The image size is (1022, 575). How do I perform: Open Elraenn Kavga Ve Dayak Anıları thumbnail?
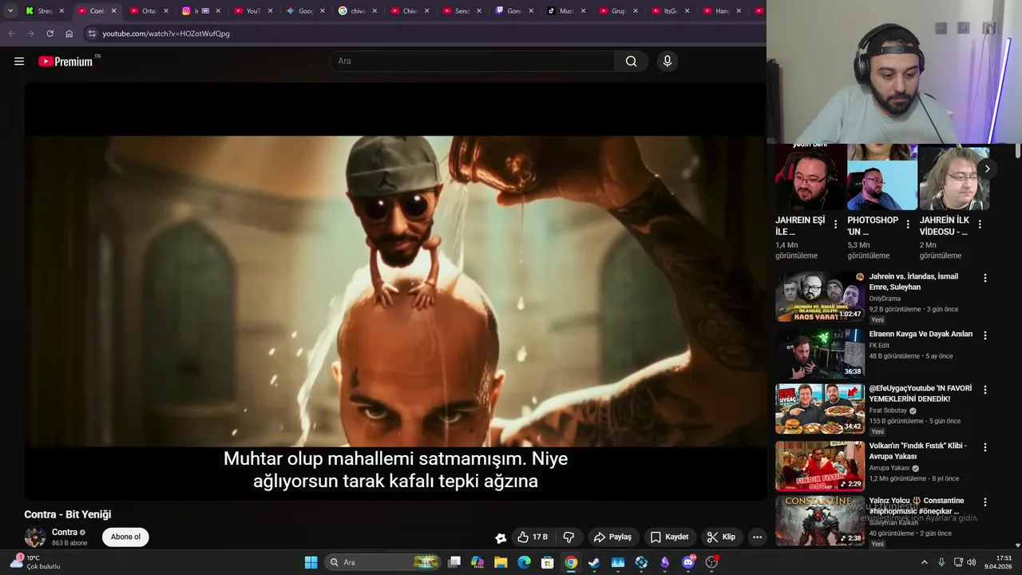click(820, 353)
